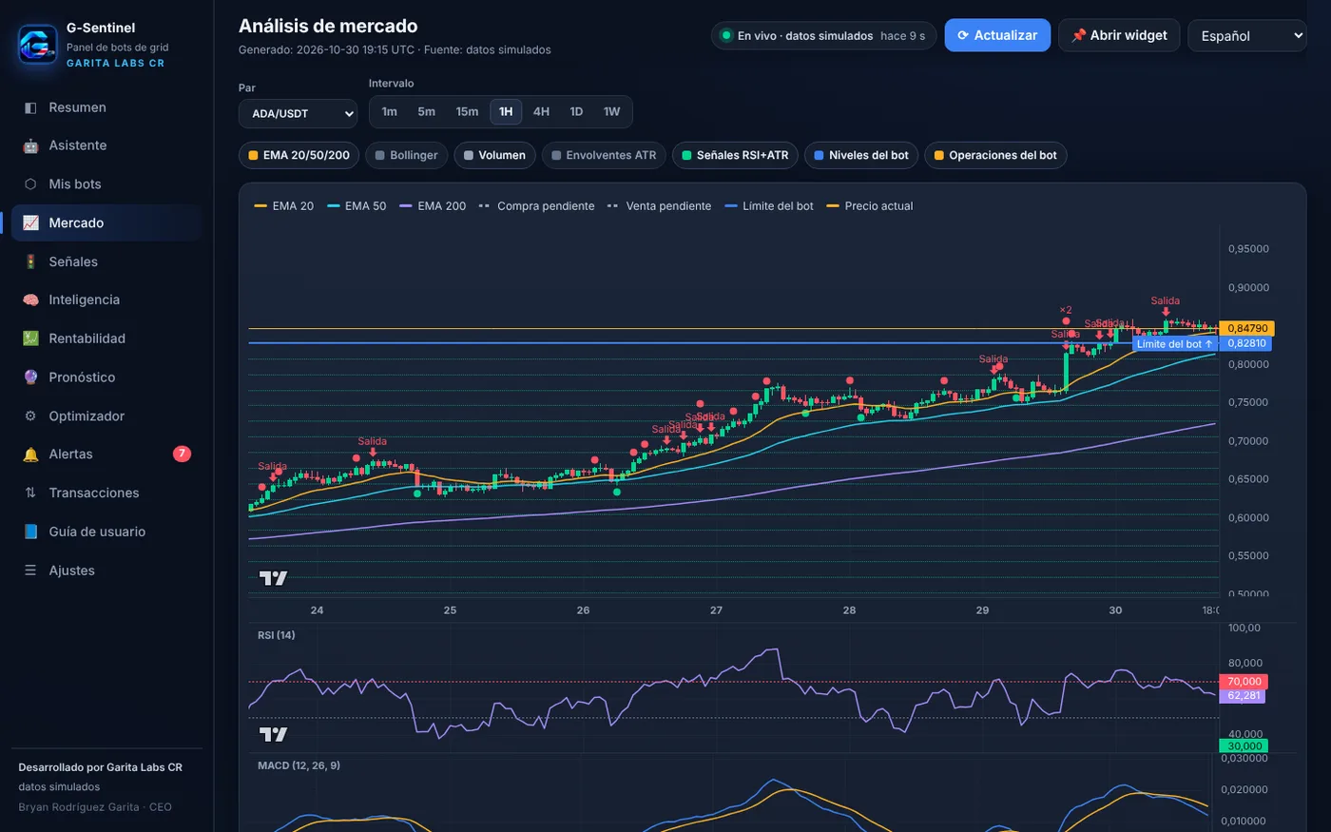Click the Ajustes menu-lines icon
The height and width of the screenshot is (832, 1331).
[30, 571]
